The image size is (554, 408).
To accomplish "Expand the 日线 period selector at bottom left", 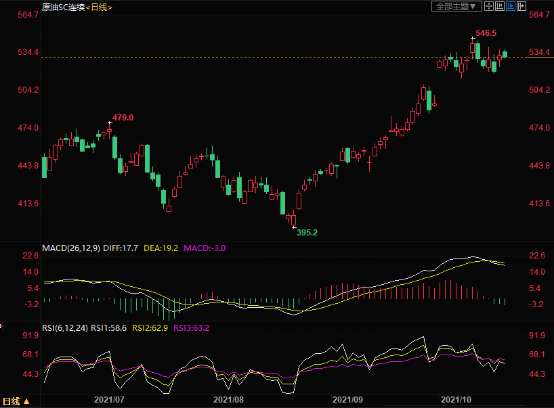I will coord(16,401).
